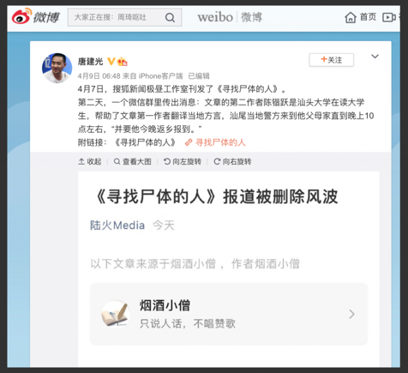Screen dimensions: 408x373
Task: Rotate image right with 向右旋转
Action: (232, 161)
